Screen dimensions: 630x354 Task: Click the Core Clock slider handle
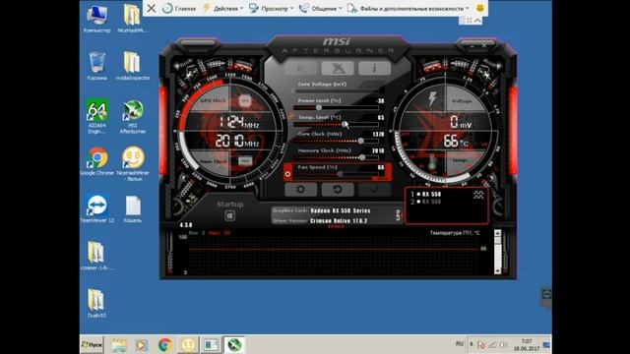pyautogui.click(x=361, y=141)
